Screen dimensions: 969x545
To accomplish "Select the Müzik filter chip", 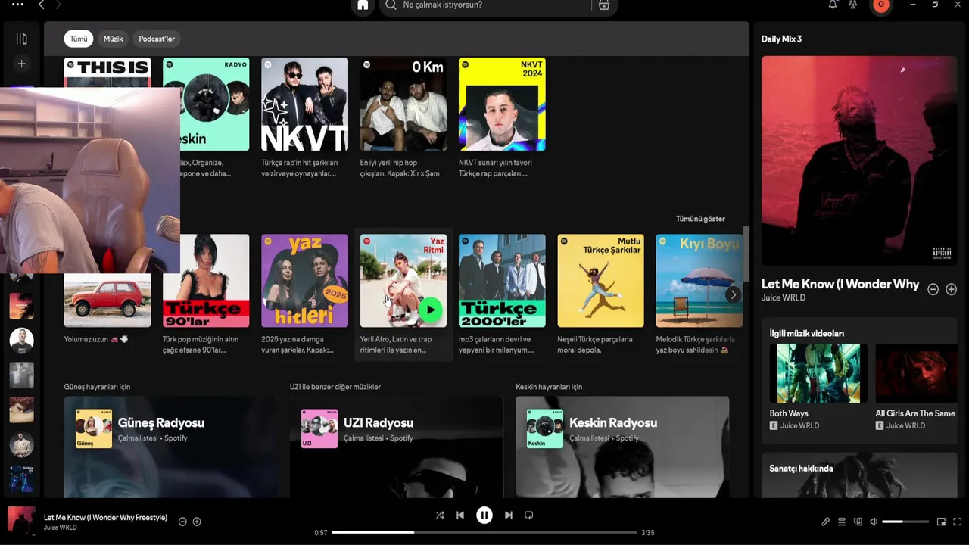I will [x=113, y=39].
